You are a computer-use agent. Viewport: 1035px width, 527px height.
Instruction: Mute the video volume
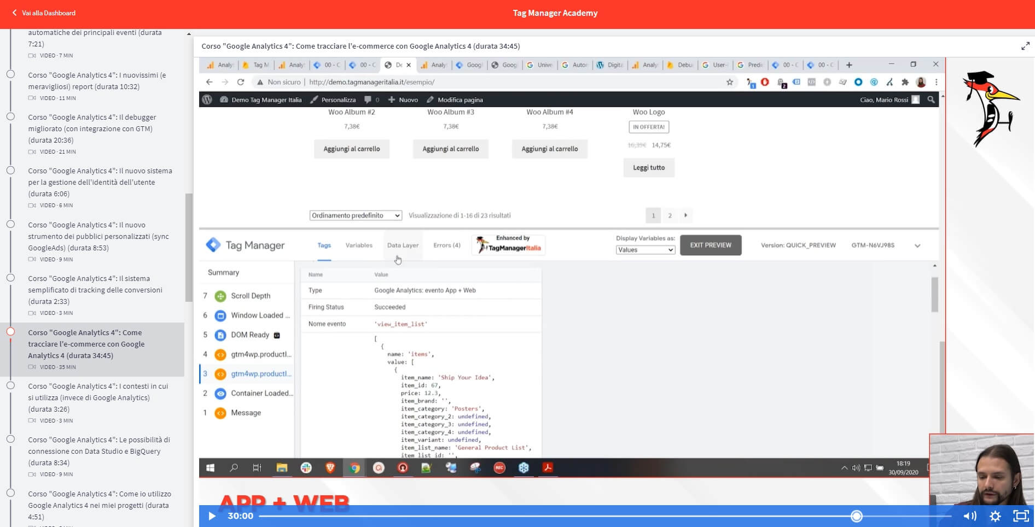click(970, 516)
